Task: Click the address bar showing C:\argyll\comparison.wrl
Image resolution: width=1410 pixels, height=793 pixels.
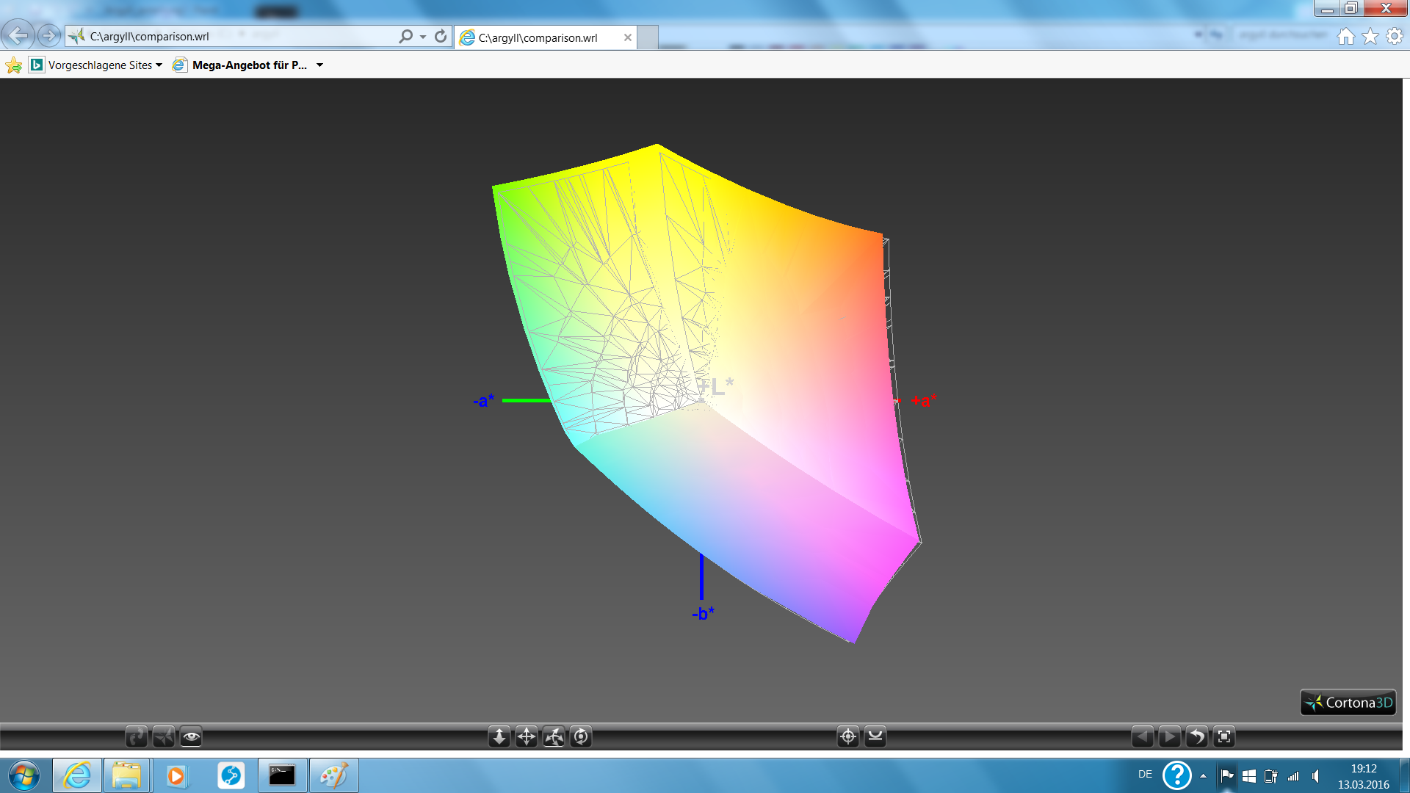Action: (235, 36)
